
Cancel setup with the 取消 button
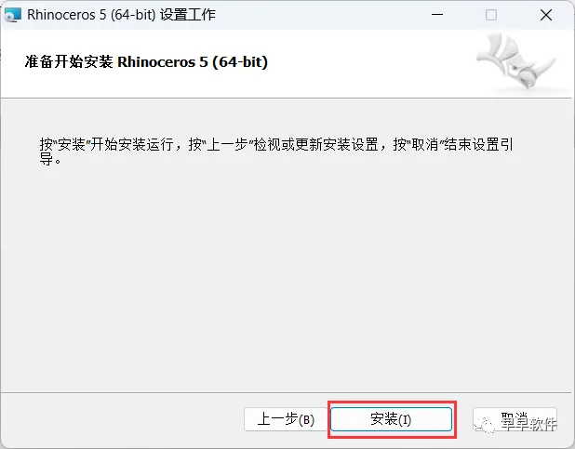coord(515,419)
